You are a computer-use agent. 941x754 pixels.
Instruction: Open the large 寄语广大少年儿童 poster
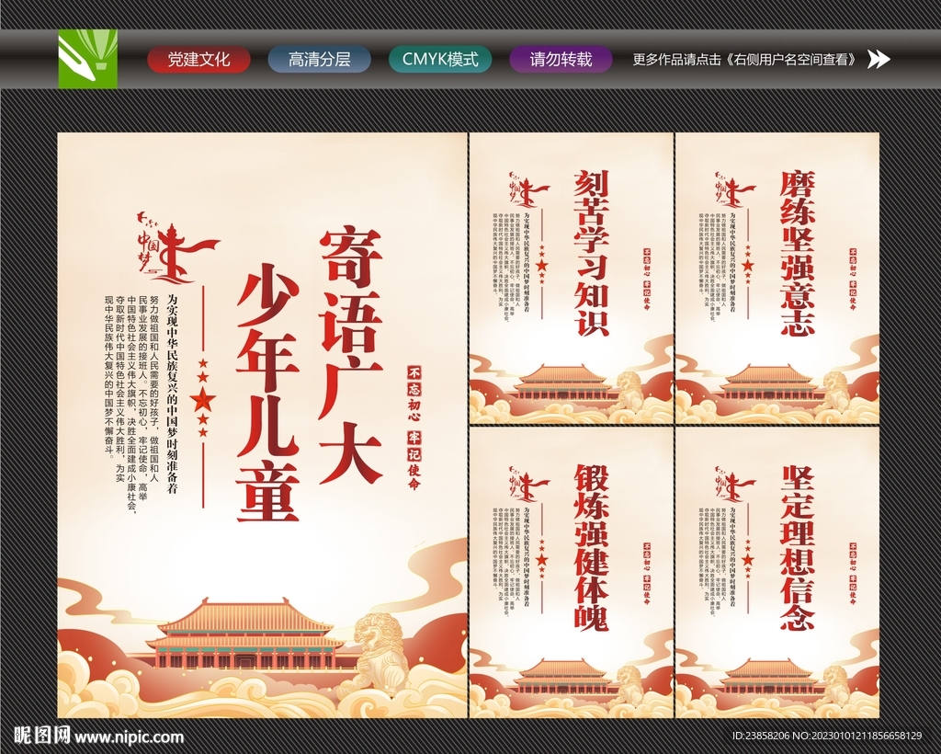262,425
